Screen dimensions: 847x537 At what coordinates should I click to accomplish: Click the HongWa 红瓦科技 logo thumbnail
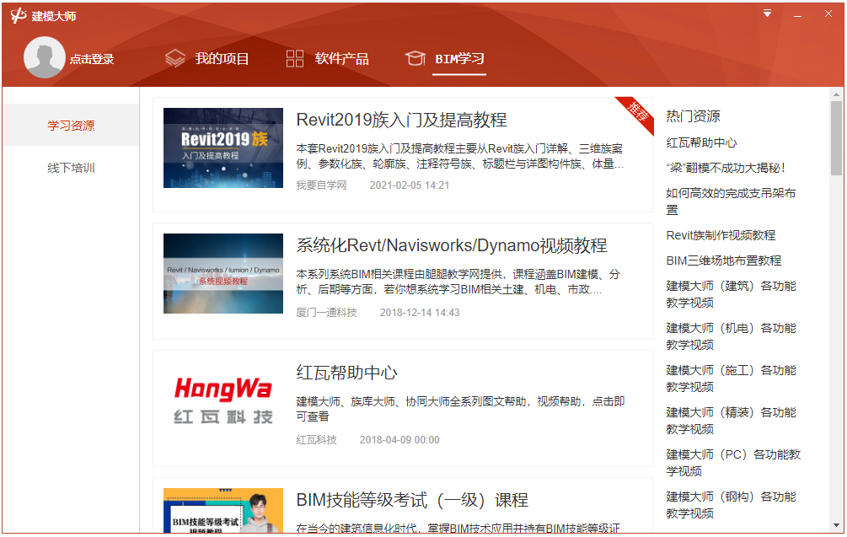pos(223,401)
